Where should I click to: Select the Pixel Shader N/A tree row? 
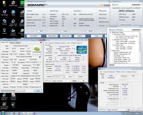(x=119, y=56)
